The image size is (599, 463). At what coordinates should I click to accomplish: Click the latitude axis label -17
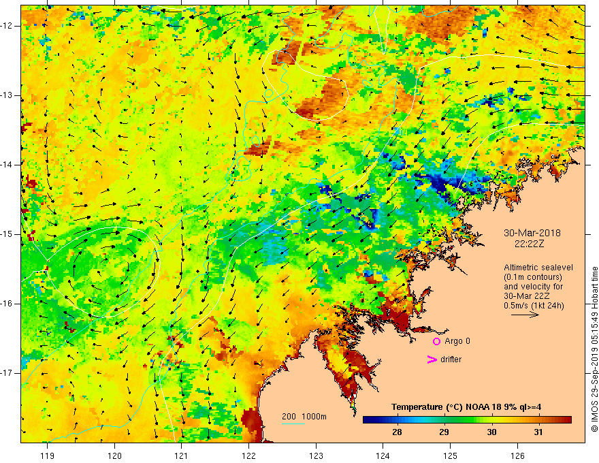pos(7,373)
